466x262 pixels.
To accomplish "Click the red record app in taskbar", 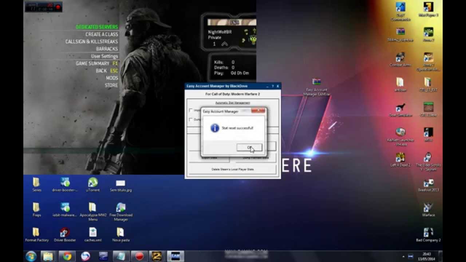I will 139,256.
